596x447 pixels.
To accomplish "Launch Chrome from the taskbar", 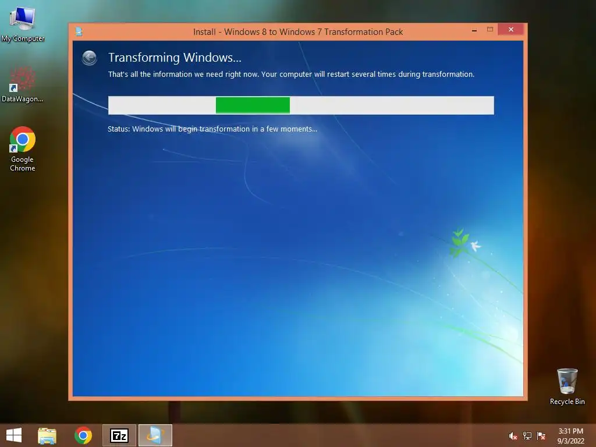I will 83,435.
